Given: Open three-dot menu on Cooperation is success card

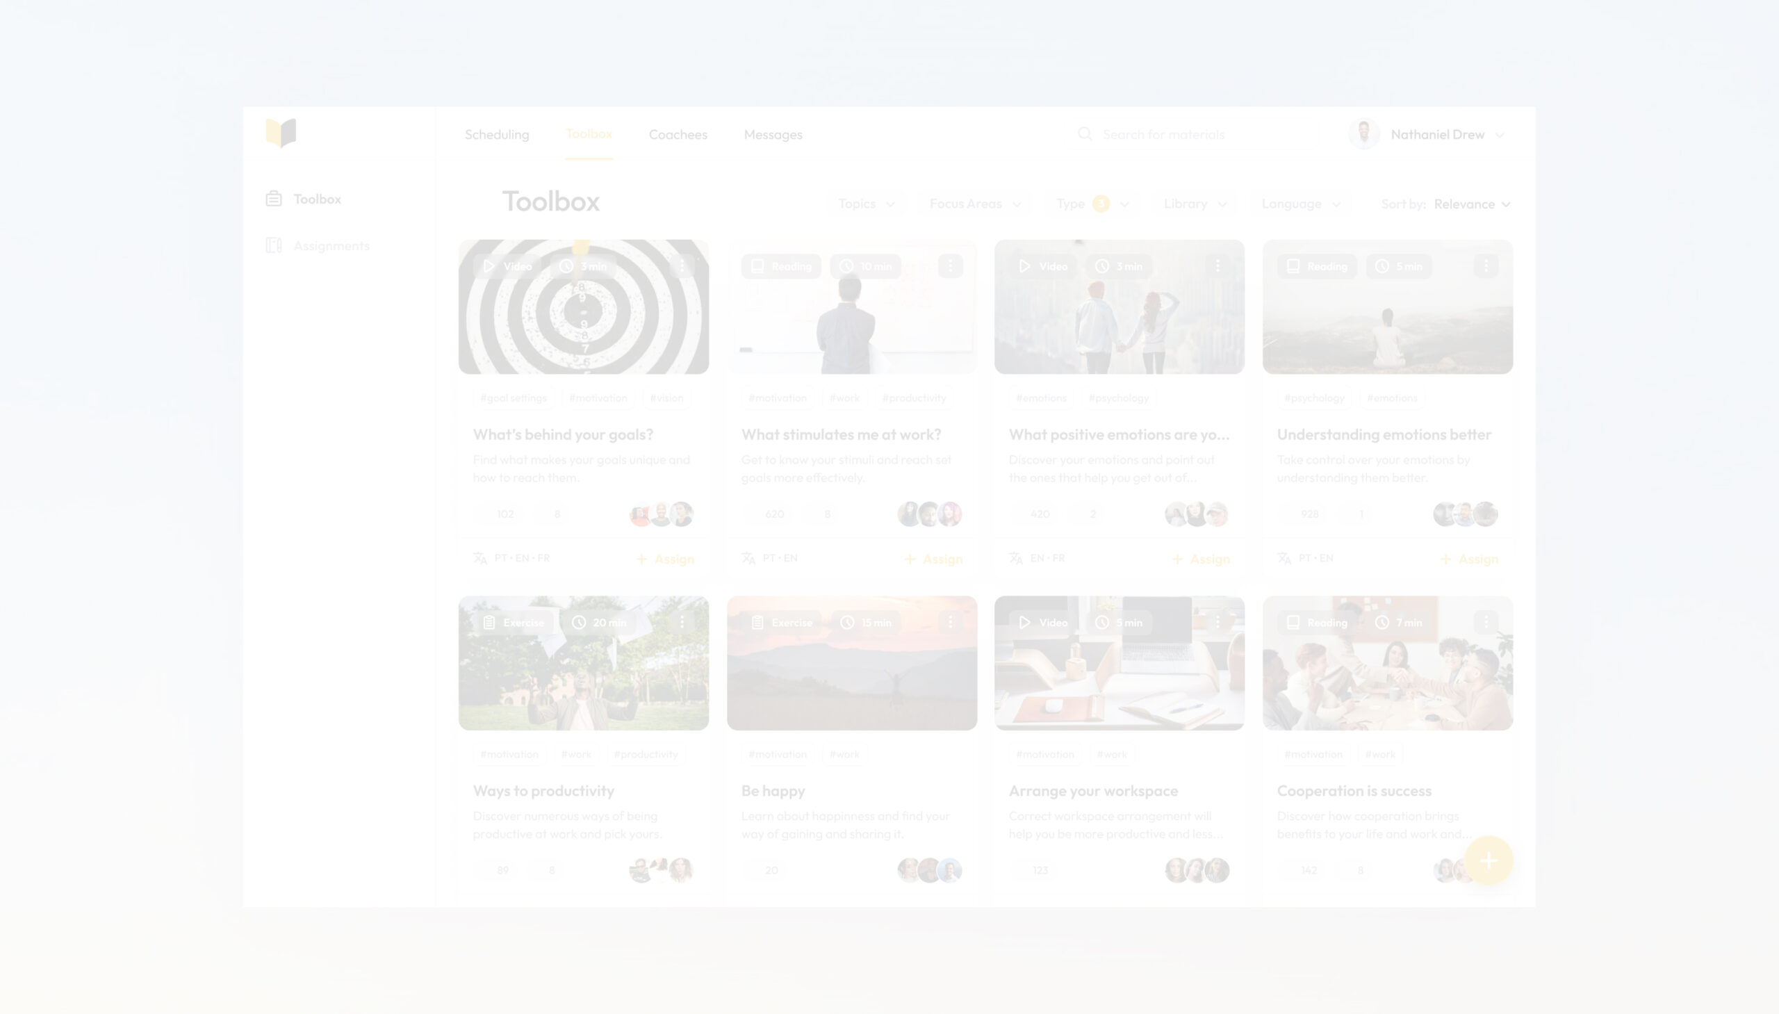Looking at the screenshot, I should coord(1486,622).
